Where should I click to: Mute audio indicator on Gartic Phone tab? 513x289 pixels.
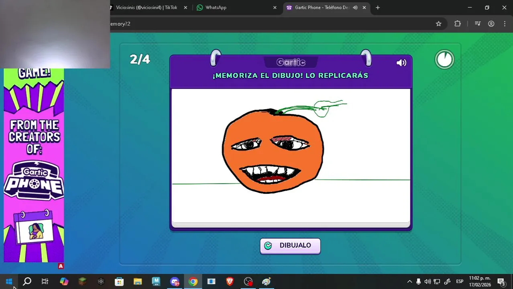pos(355,8)
